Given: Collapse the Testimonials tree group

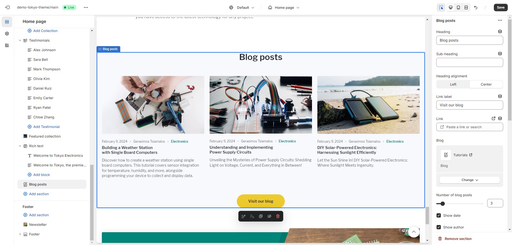Looking at the screenshot, I should [x=20, y=41].
